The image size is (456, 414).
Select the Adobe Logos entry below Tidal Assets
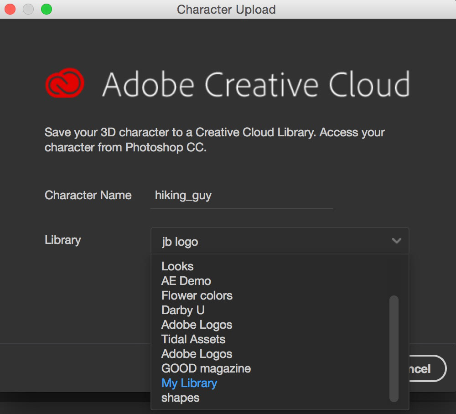point(197,354)
